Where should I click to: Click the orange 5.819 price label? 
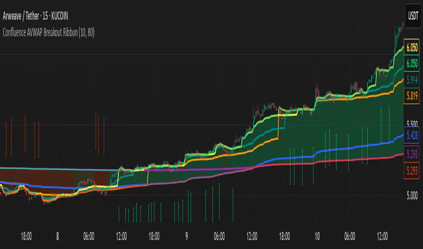click(411, 96)
